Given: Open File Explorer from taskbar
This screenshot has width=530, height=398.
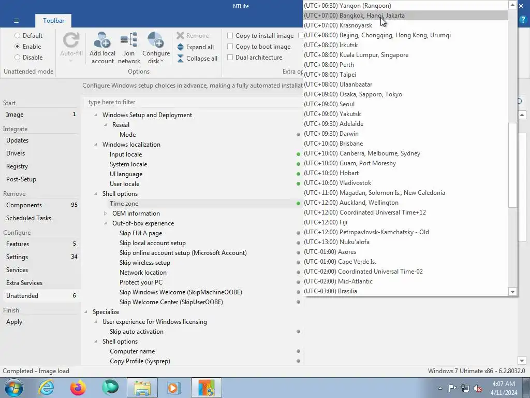Looking at the screenshot, I should 142,388.
